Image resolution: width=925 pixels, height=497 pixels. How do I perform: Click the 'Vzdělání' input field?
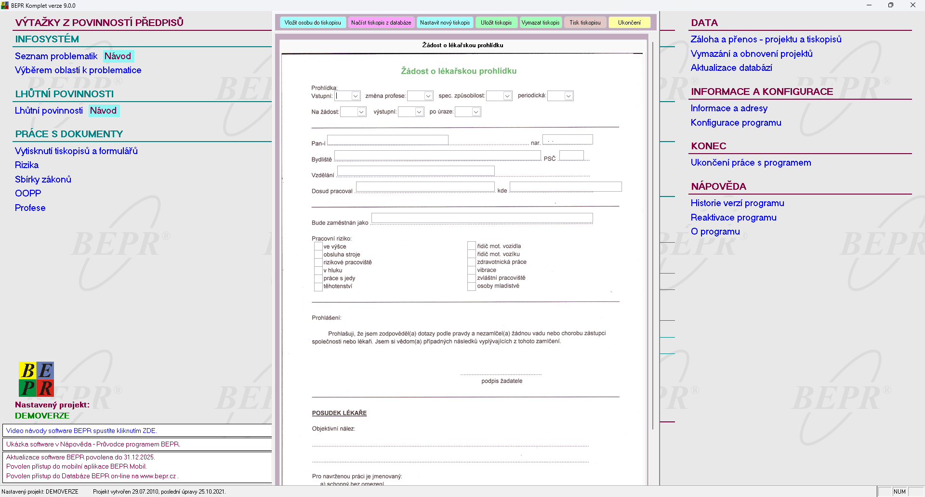point(416,170)
